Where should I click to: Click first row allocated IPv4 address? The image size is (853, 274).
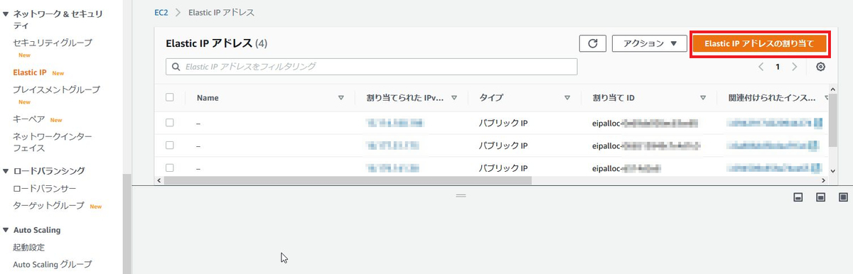tap(395, 123)
